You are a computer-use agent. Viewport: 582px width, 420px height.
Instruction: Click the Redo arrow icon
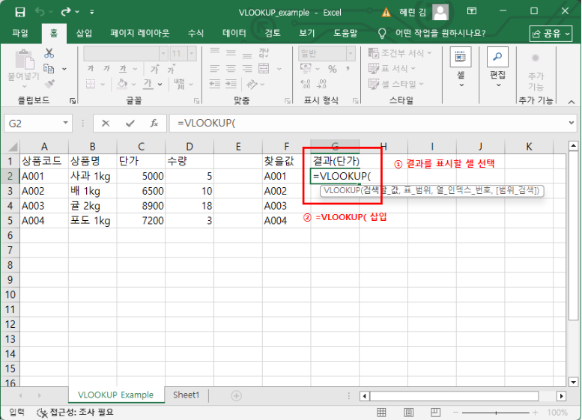(67, 12)
